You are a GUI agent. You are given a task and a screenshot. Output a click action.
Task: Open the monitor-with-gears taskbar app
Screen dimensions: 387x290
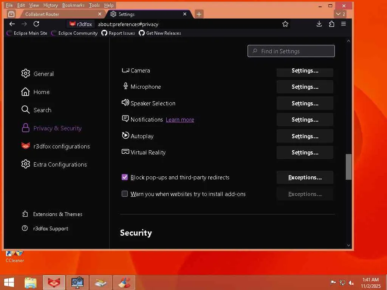77,282
